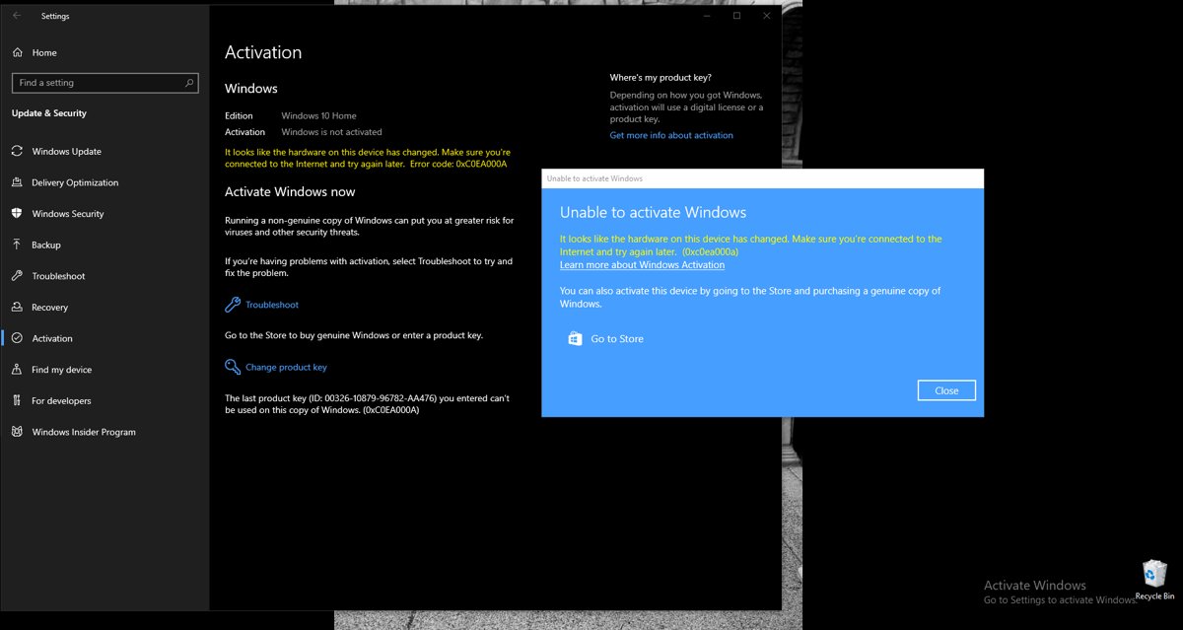This screenshot has height=630, width=1183.
Task: Run the Troubleshoot activation link
Action: 272,305
